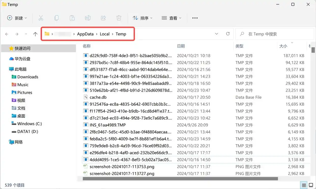Click AppData in the breadcrumb path
The height and width of the screenshot is (189, 316).
85,34
